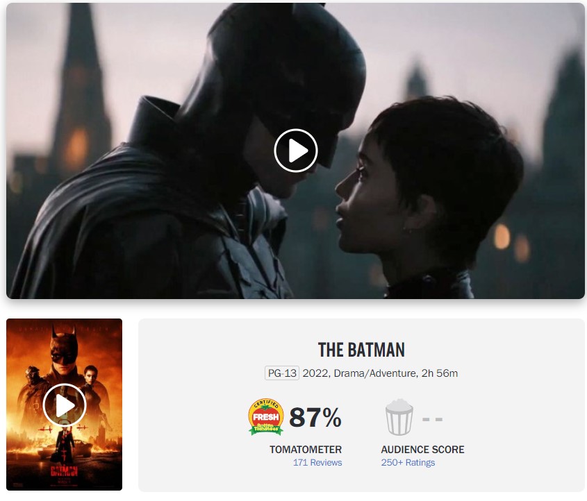
Task: Click the empty audience score dashes
Action: tap(432, 419)
